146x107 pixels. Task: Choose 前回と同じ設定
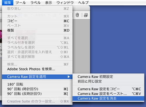(x=108, y=81)
